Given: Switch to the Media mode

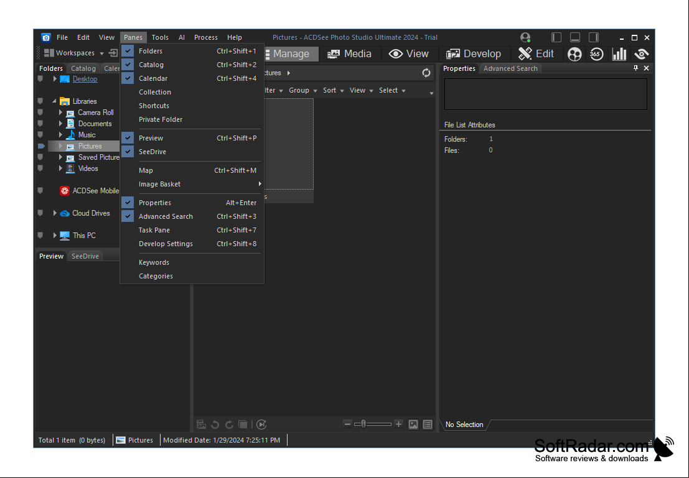Looking at the screenshot, I should tap(350, 54).
